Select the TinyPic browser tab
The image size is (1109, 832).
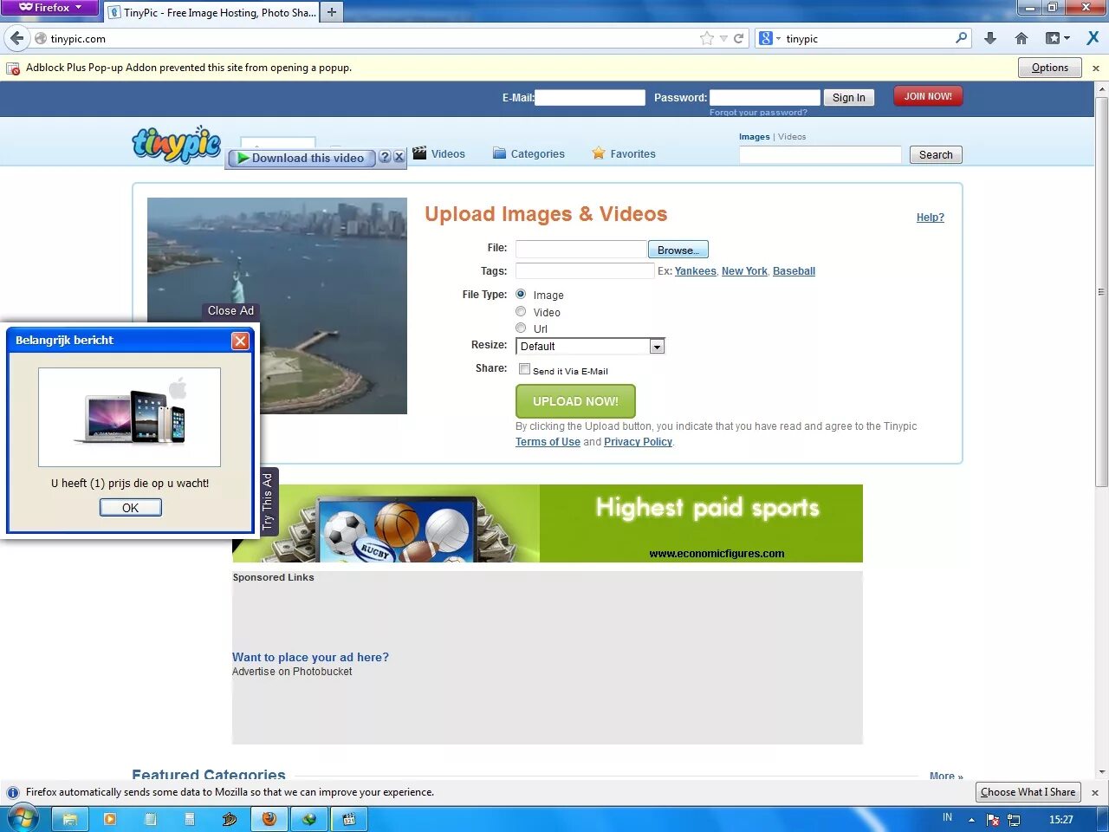coord(212,12)
